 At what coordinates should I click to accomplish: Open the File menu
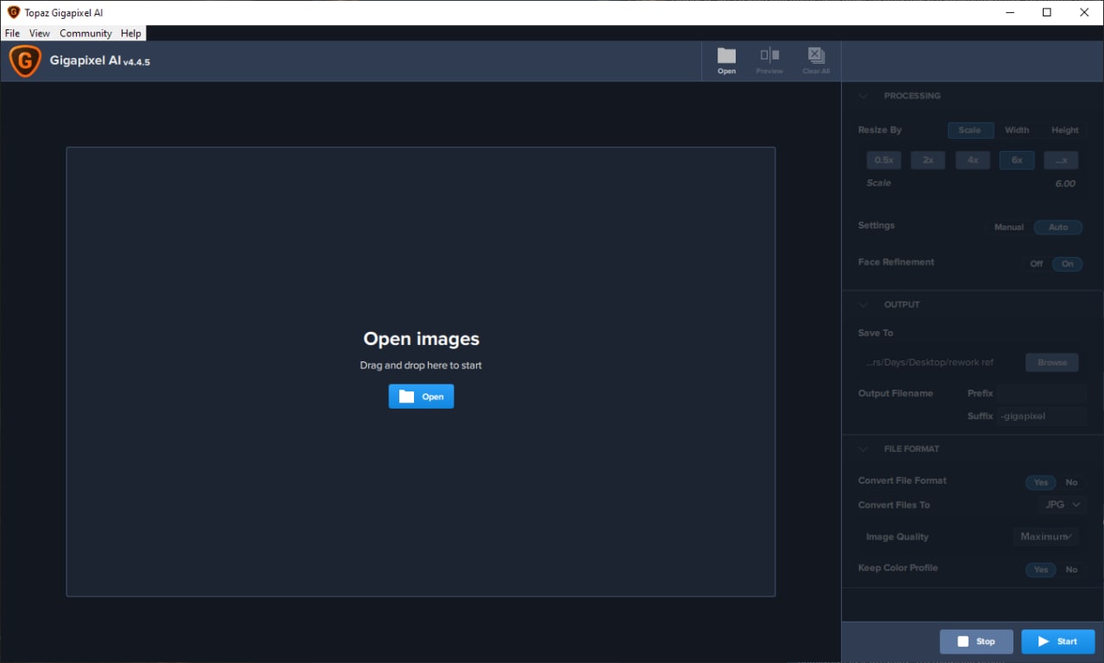12,33
